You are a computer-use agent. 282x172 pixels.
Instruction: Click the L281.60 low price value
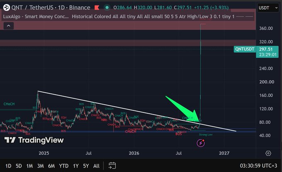(163, 7)
